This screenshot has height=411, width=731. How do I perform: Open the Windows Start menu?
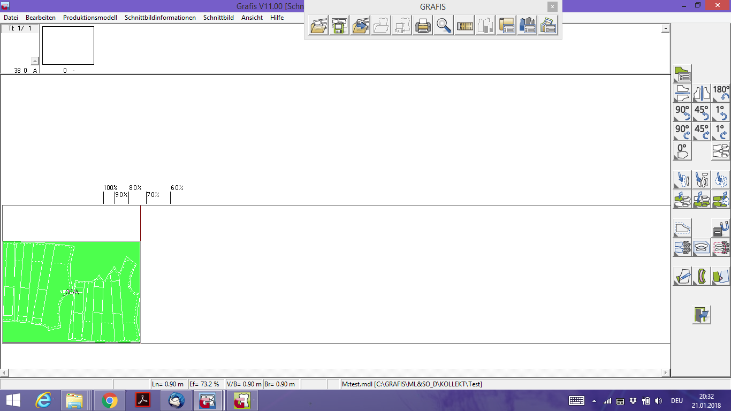tap(13, 400)
